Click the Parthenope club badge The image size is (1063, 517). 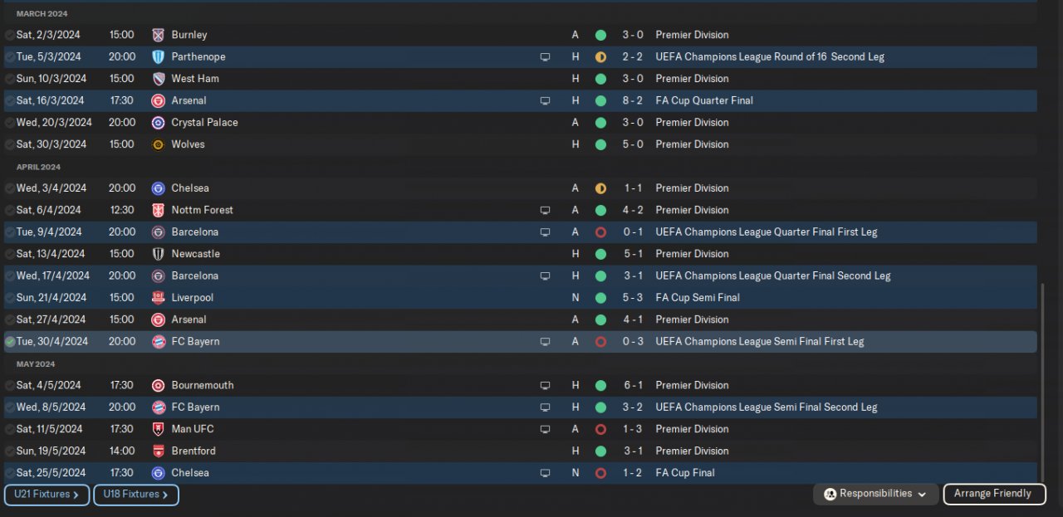point(159,56)
